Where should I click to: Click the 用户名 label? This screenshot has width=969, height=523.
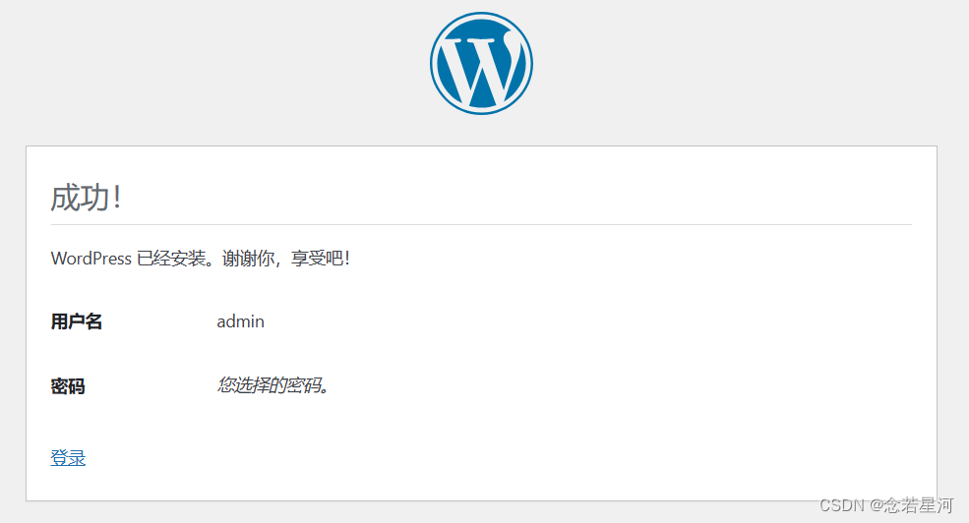76,321
